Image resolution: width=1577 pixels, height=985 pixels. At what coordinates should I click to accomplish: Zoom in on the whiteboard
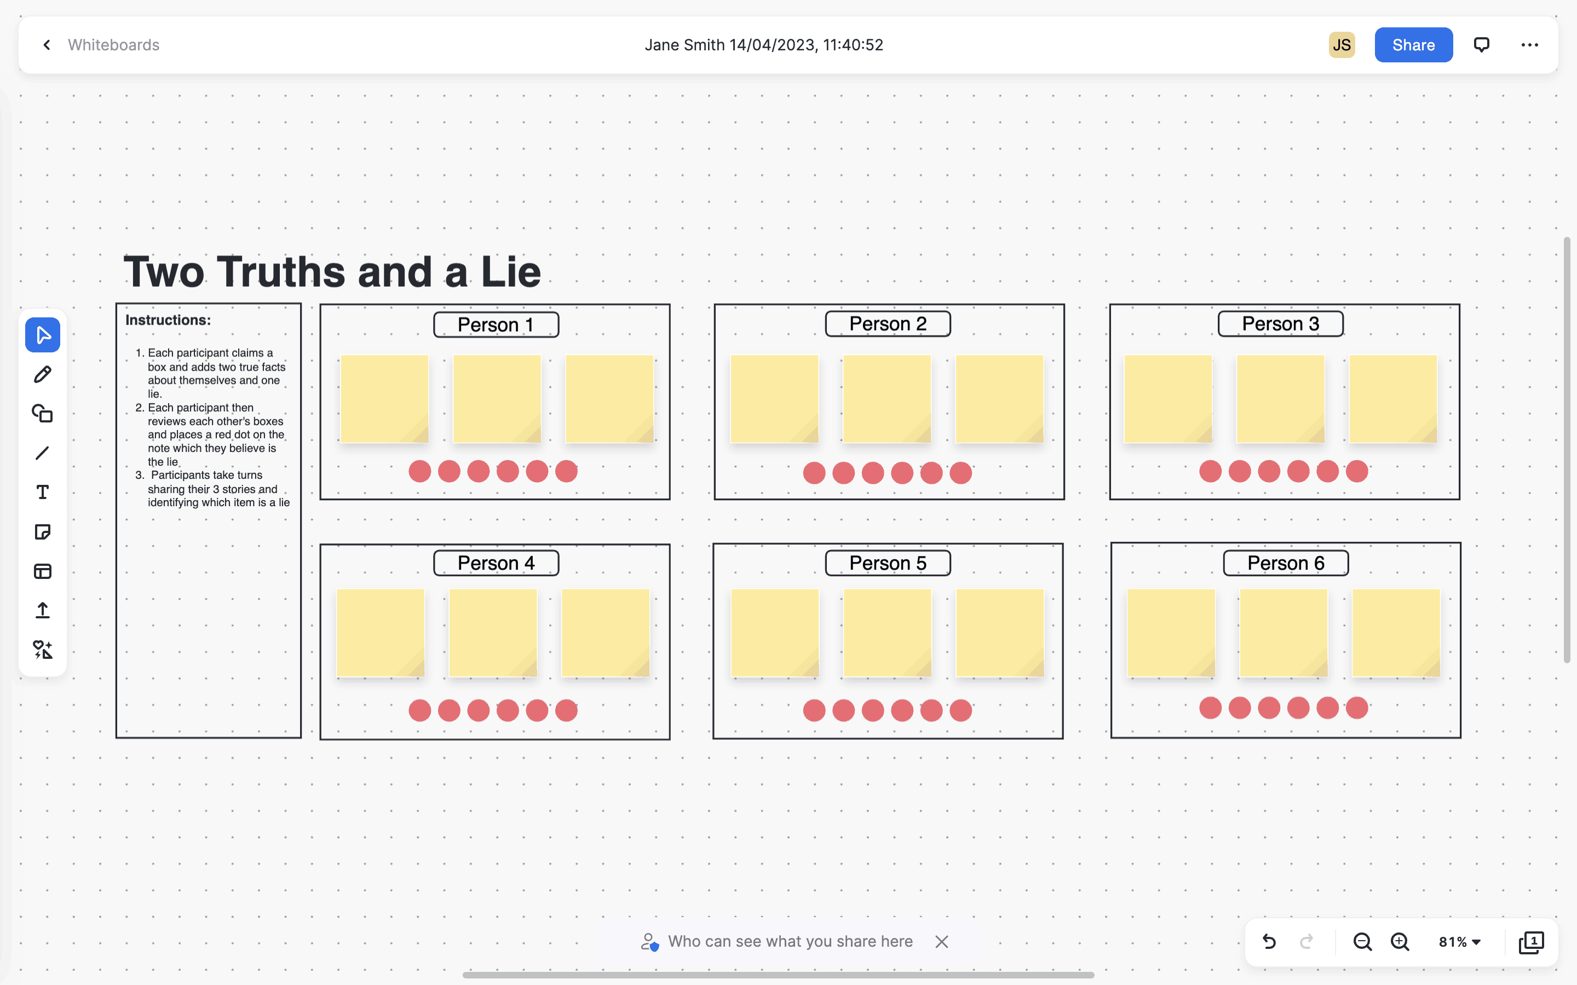coord(1400,942)
